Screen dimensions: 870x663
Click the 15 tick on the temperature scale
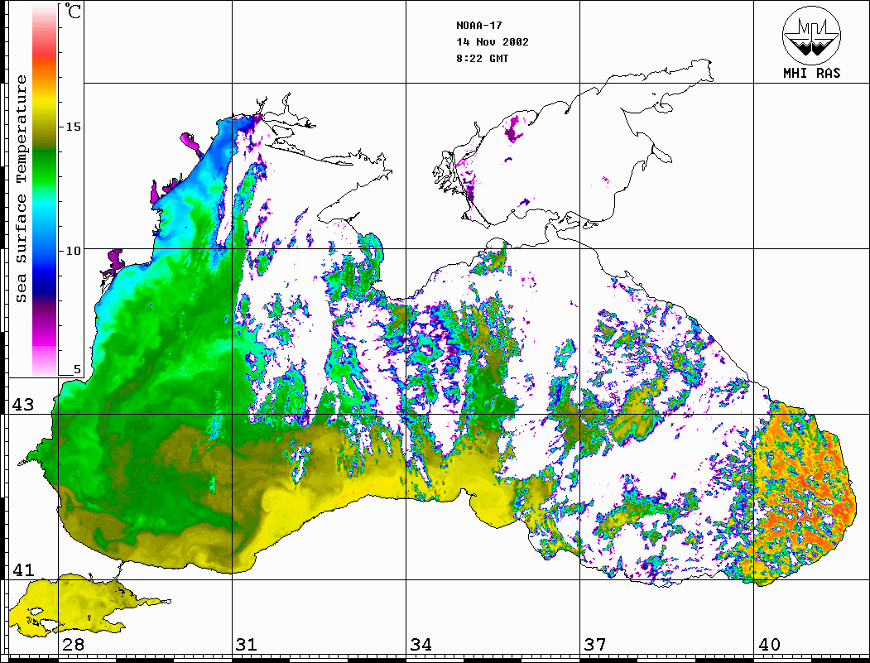73,127
